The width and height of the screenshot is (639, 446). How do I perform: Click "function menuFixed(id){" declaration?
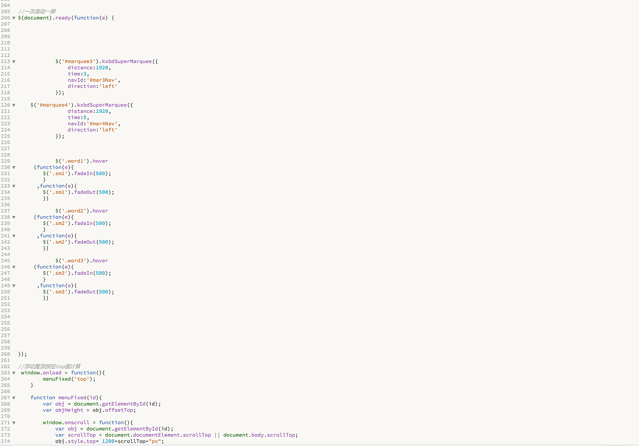(66, 398)
